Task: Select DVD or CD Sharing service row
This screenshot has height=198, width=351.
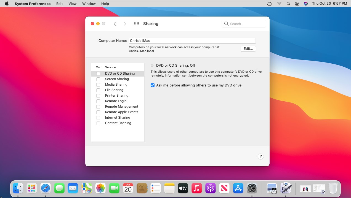Action: 118,74
